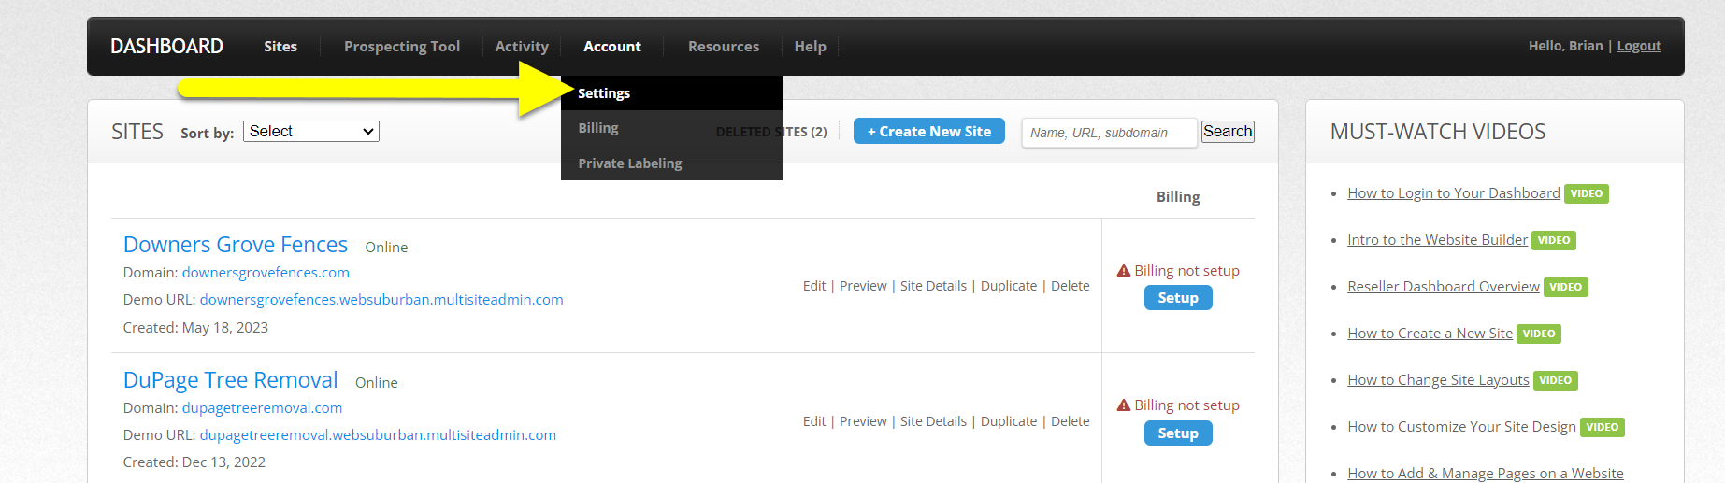
Task: Select Billing from Account dropdown
Action: (671, 128)
